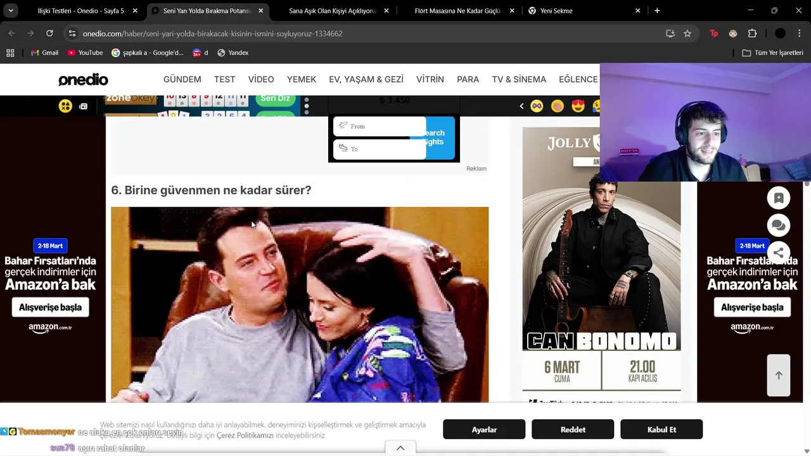This screenshot has height=456, width=811.
Task: Bookmark this page with the star icon
Action: click(x=687, y=34)
